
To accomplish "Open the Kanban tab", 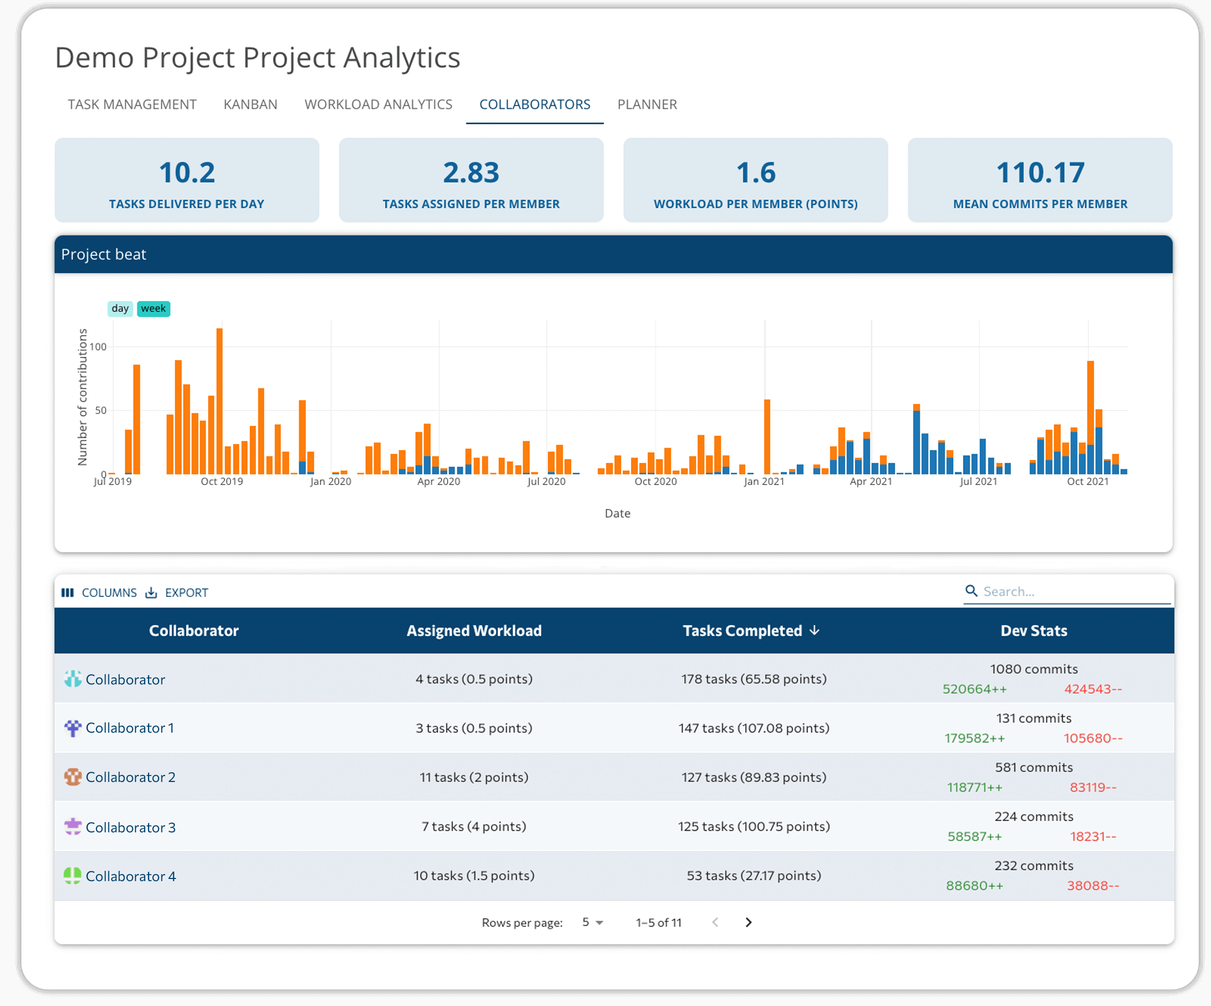I will 250,105.
